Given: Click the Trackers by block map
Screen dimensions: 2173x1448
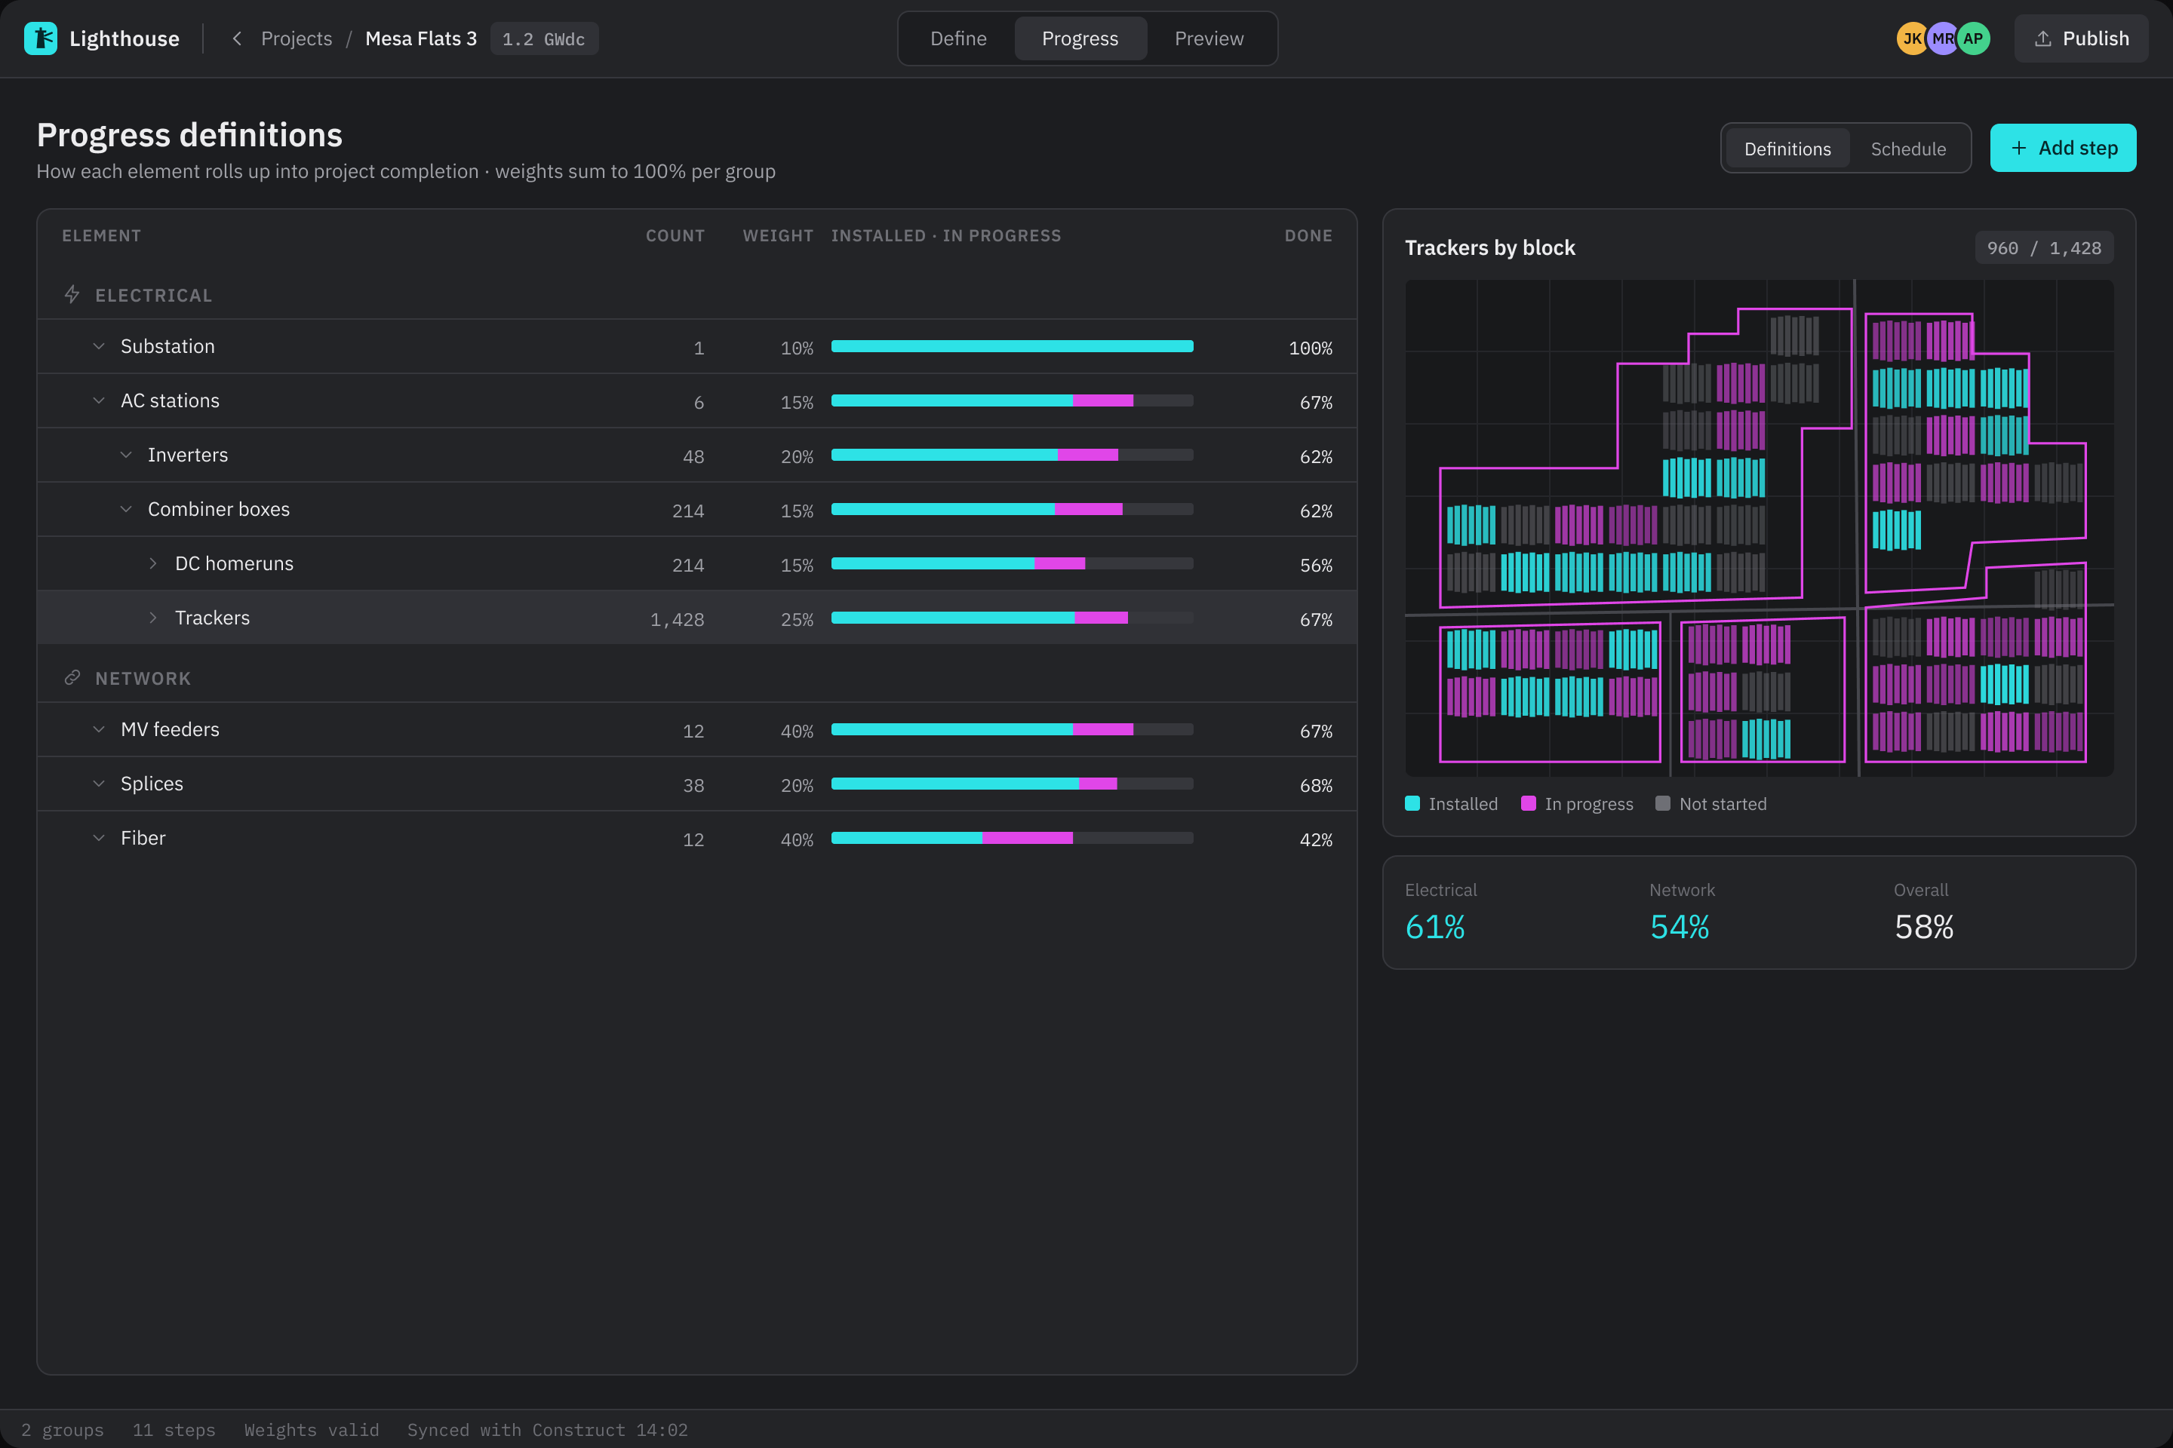Looking at the screenshot, I should (x=1759, y=528).
